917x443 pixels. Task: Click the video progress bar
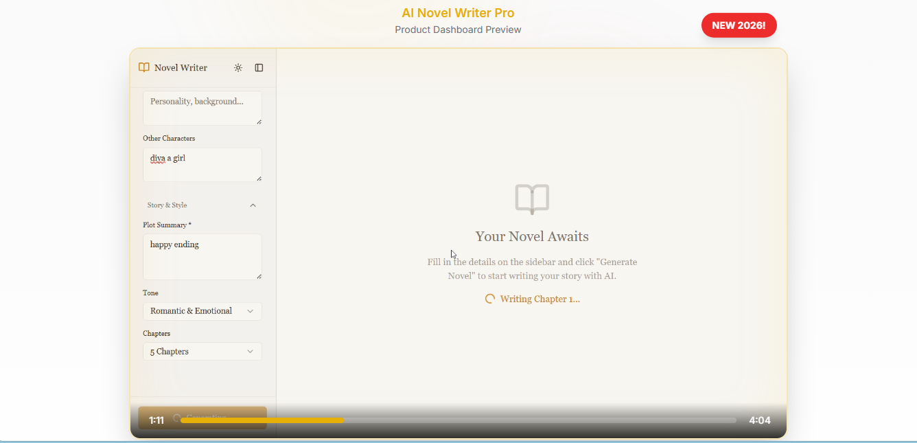click(458, 420)
